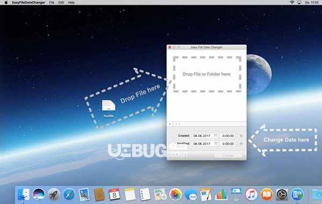Reset the Modified time with circular arrow icon
The width and height of the screenshot is (322, 204).
coord(241,144)
